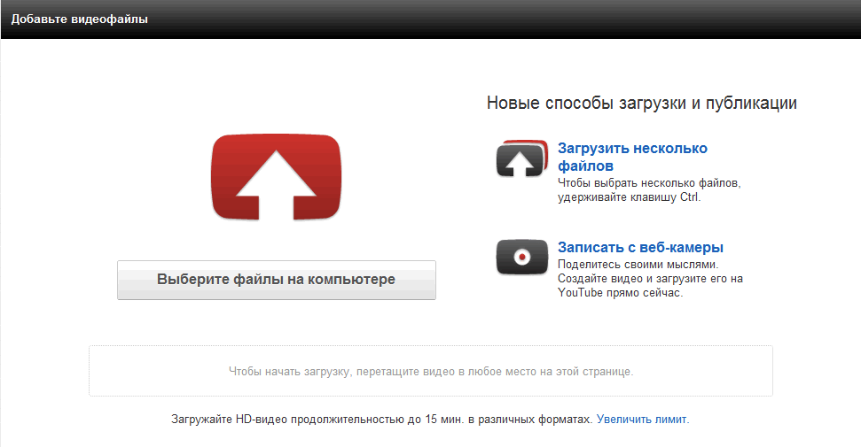This screenshot has width=861, height=447.
Task: Follow the "Увеличить лимит" link
Action: [x=643, y=420]
